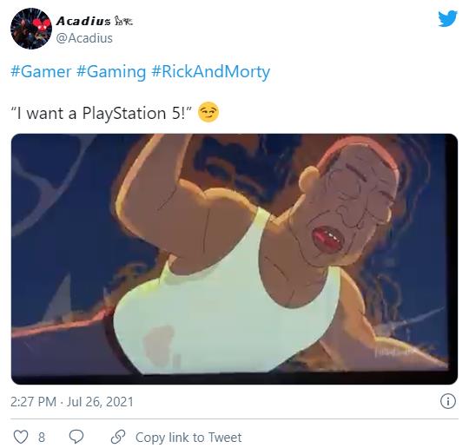Click the watermark in the video corner
This screenshot has height=448, width=469.
[394, 352]
